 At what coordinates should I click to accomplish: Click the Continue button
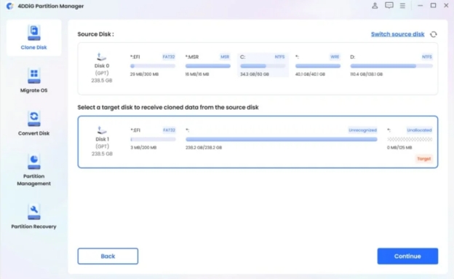pos(407,256)
